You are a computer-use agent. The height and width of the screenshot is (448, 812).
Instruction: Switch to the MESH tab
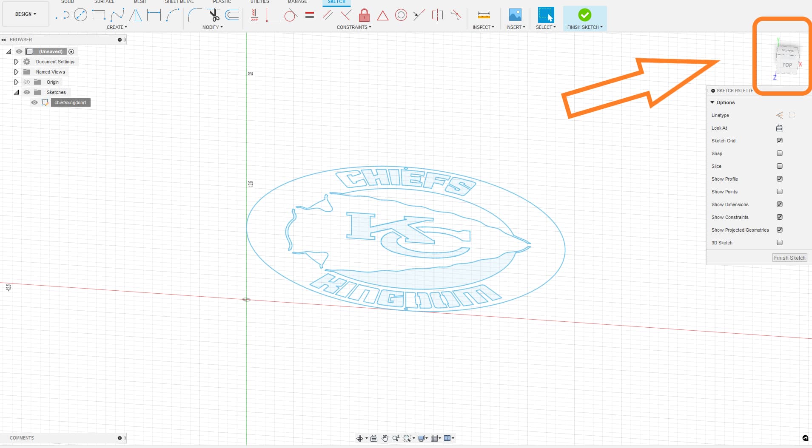(x=140, y=2)
